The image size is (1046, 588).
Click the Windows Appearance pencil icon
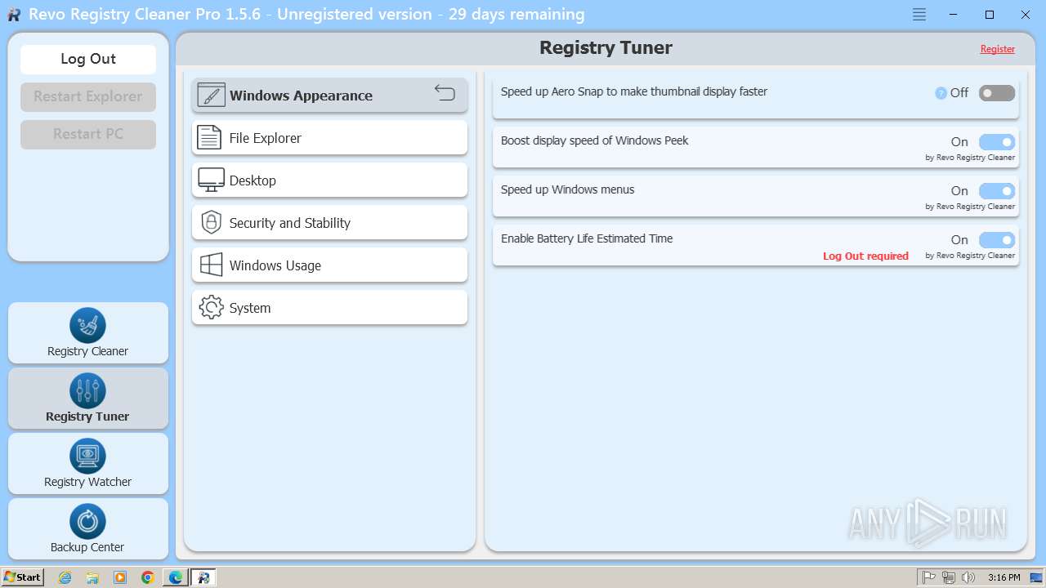tap(211, 96)
